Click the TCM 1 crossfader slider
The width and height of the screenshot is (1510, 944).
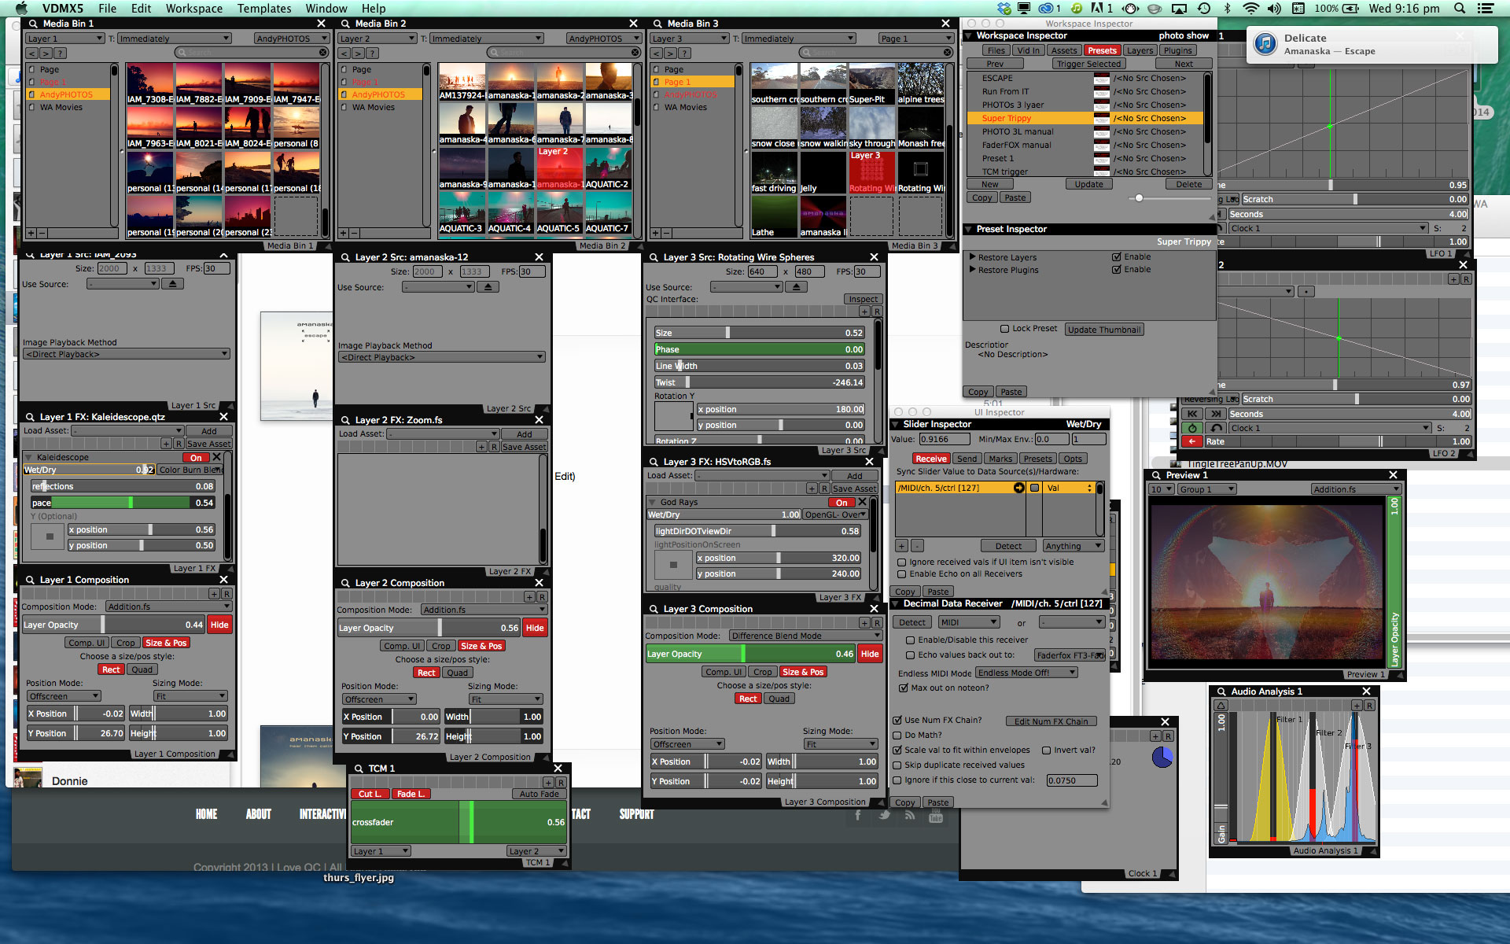click(459, 822)
